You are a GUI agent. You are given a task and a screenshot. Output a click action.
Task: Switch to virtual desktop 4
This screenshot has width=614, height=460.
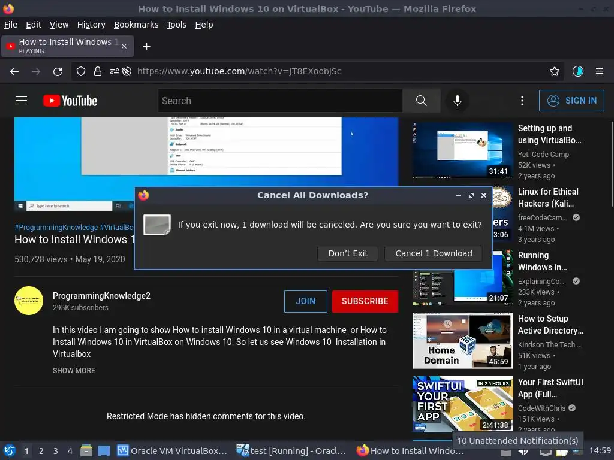click(x=70, y=451)
